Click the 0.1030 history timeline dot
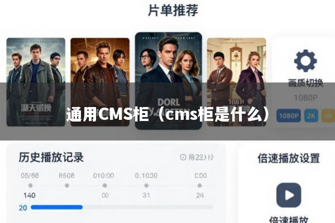 [146, 186]
